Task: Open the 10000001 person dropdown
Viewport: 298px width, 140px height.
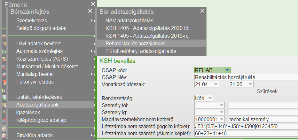Action: 221,120
